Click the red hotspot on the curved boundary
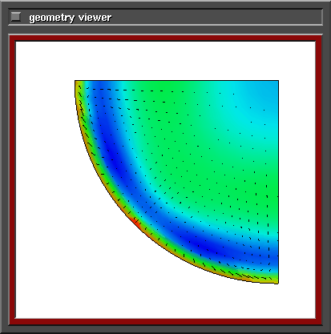Image resolution: width=331 pixels, height=334 pixels. [x=136, y=223]
